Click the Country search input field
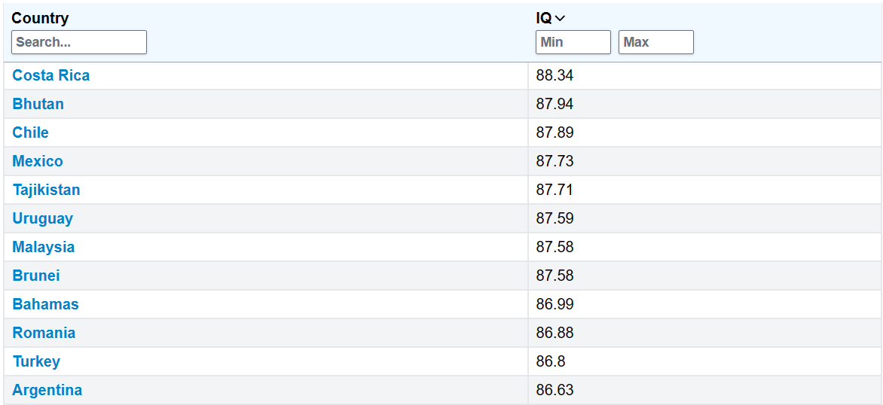883x405 pixels. tap(79, 42)
